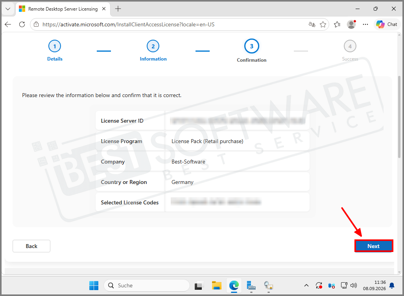Click the License Pack (Retail purchase) value
404x296 pixels.
(x=207, y=141)
